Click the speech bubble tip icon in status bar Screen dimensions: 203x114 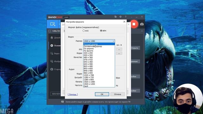[62, 102]
